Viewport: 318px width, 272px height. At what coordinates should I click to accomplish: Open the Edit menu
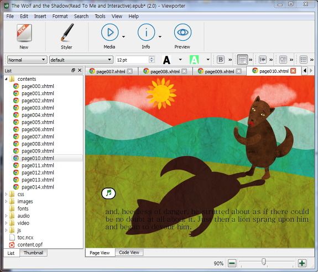point(24,16)
